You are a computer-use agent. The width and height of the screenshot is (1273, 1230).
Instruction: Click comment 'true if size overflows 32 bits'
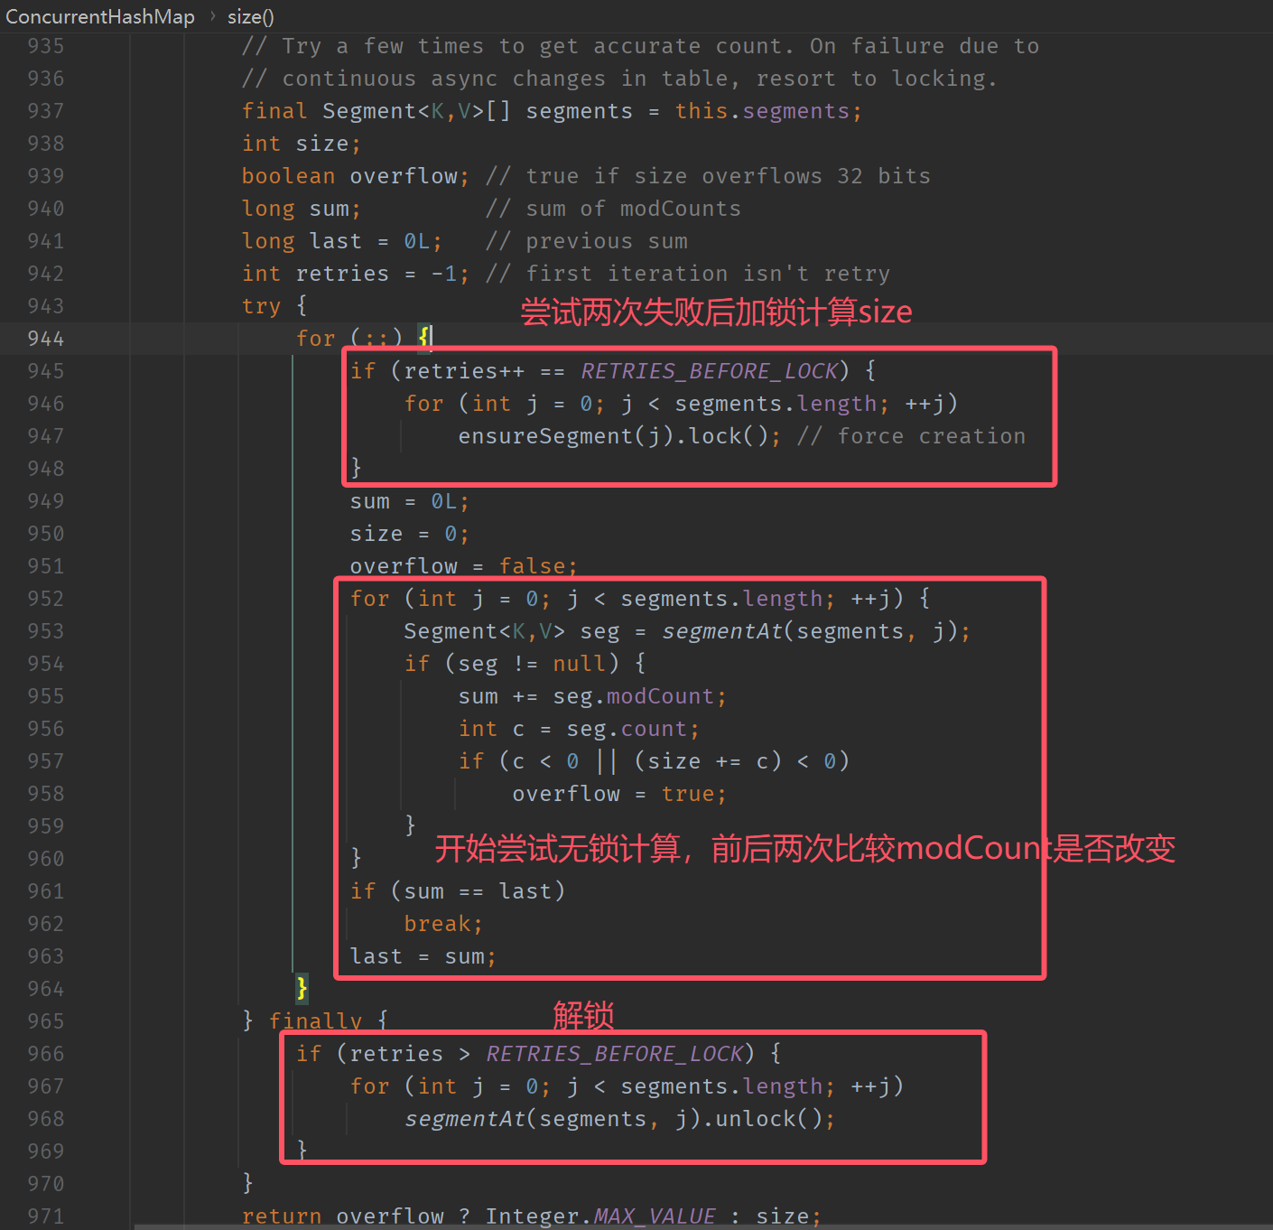728,176
